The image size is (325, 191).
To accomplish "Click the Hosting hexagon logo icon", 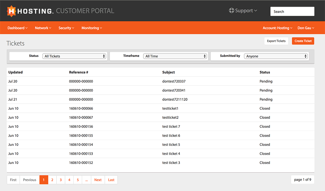I will point(11,11).
